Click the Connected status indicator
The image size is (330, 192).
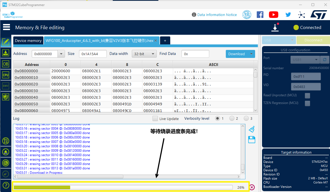click(x=307, y=28)
